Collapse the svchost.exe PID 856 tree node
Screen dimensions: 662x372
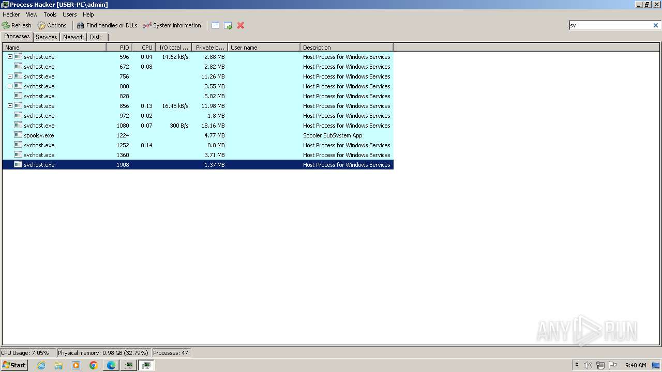pyautogui.click(x=10, y=106)
